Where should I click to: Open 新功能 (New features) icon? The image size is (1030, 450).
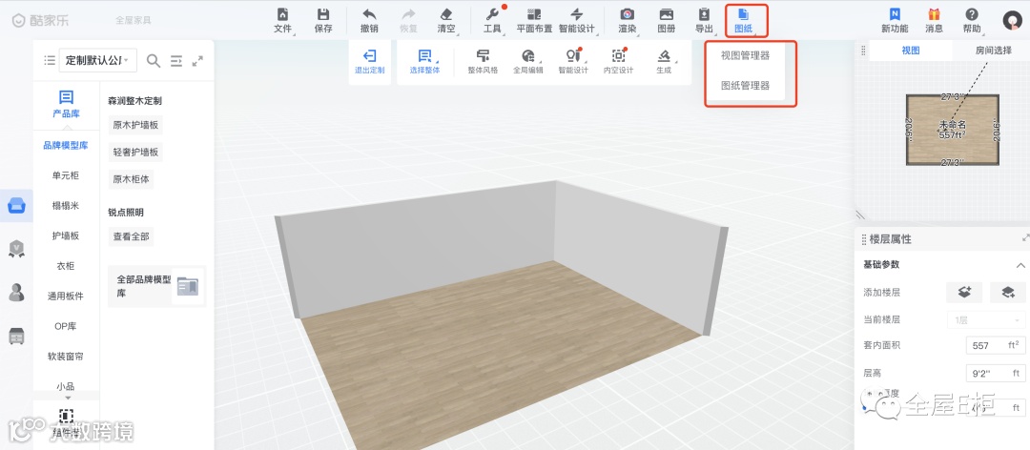tap(895, 20)
